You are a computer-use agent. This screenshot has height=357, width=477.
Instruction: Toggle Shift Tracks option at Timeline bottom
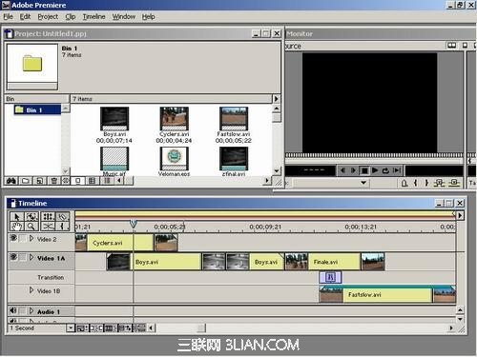(x=125, y=327)
